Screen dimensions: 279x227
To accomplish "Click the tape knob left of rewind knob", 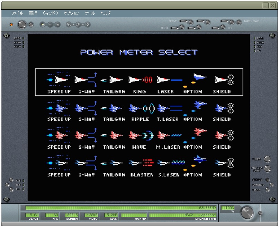I will pos(232,22).
